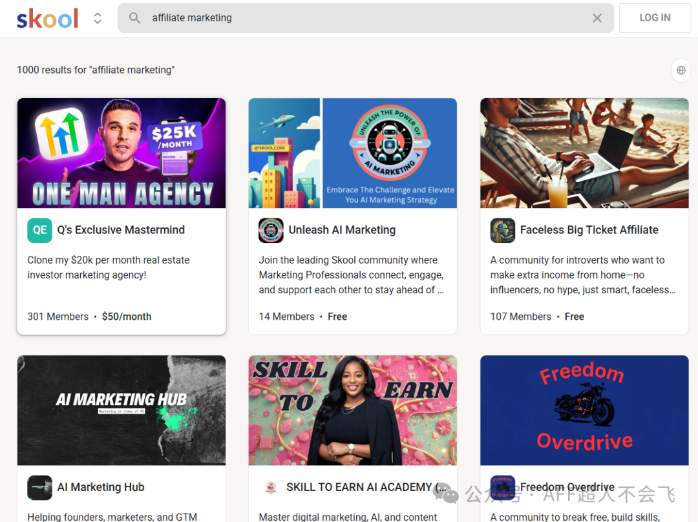Click "14 Members" text

[x=287, y=317]
